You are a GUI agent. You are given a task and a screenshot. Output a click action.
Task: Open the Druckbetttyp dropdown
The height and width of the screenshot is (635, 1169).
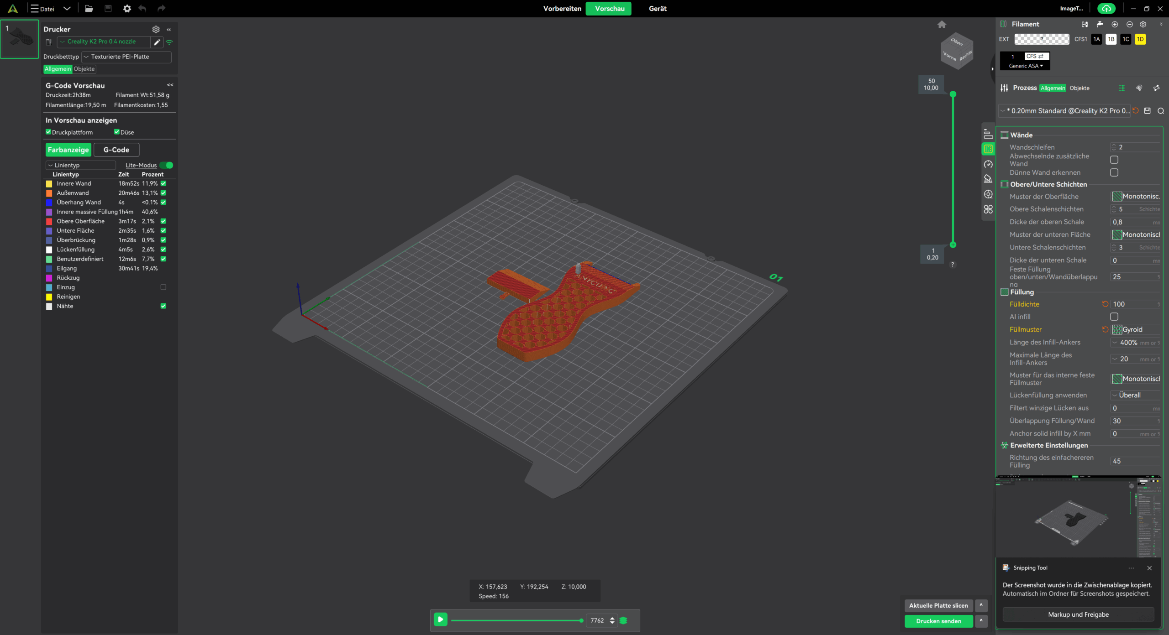126,57
